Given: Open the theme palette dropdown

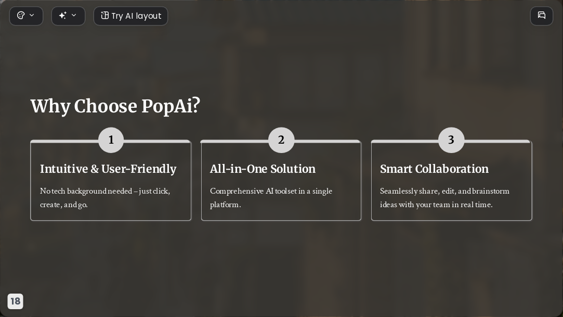Looking at the screenshot, I should (26, 16).
